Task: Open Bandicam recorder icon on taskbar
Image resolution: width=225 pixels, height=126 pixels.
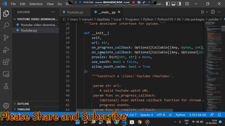Action: pyautogui.click(x=147, y=122)
